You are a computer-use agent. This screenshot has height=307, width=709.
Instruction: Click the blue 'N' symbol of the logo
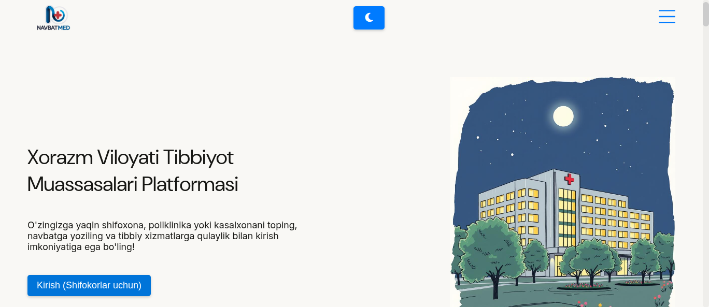pos(48,14)
